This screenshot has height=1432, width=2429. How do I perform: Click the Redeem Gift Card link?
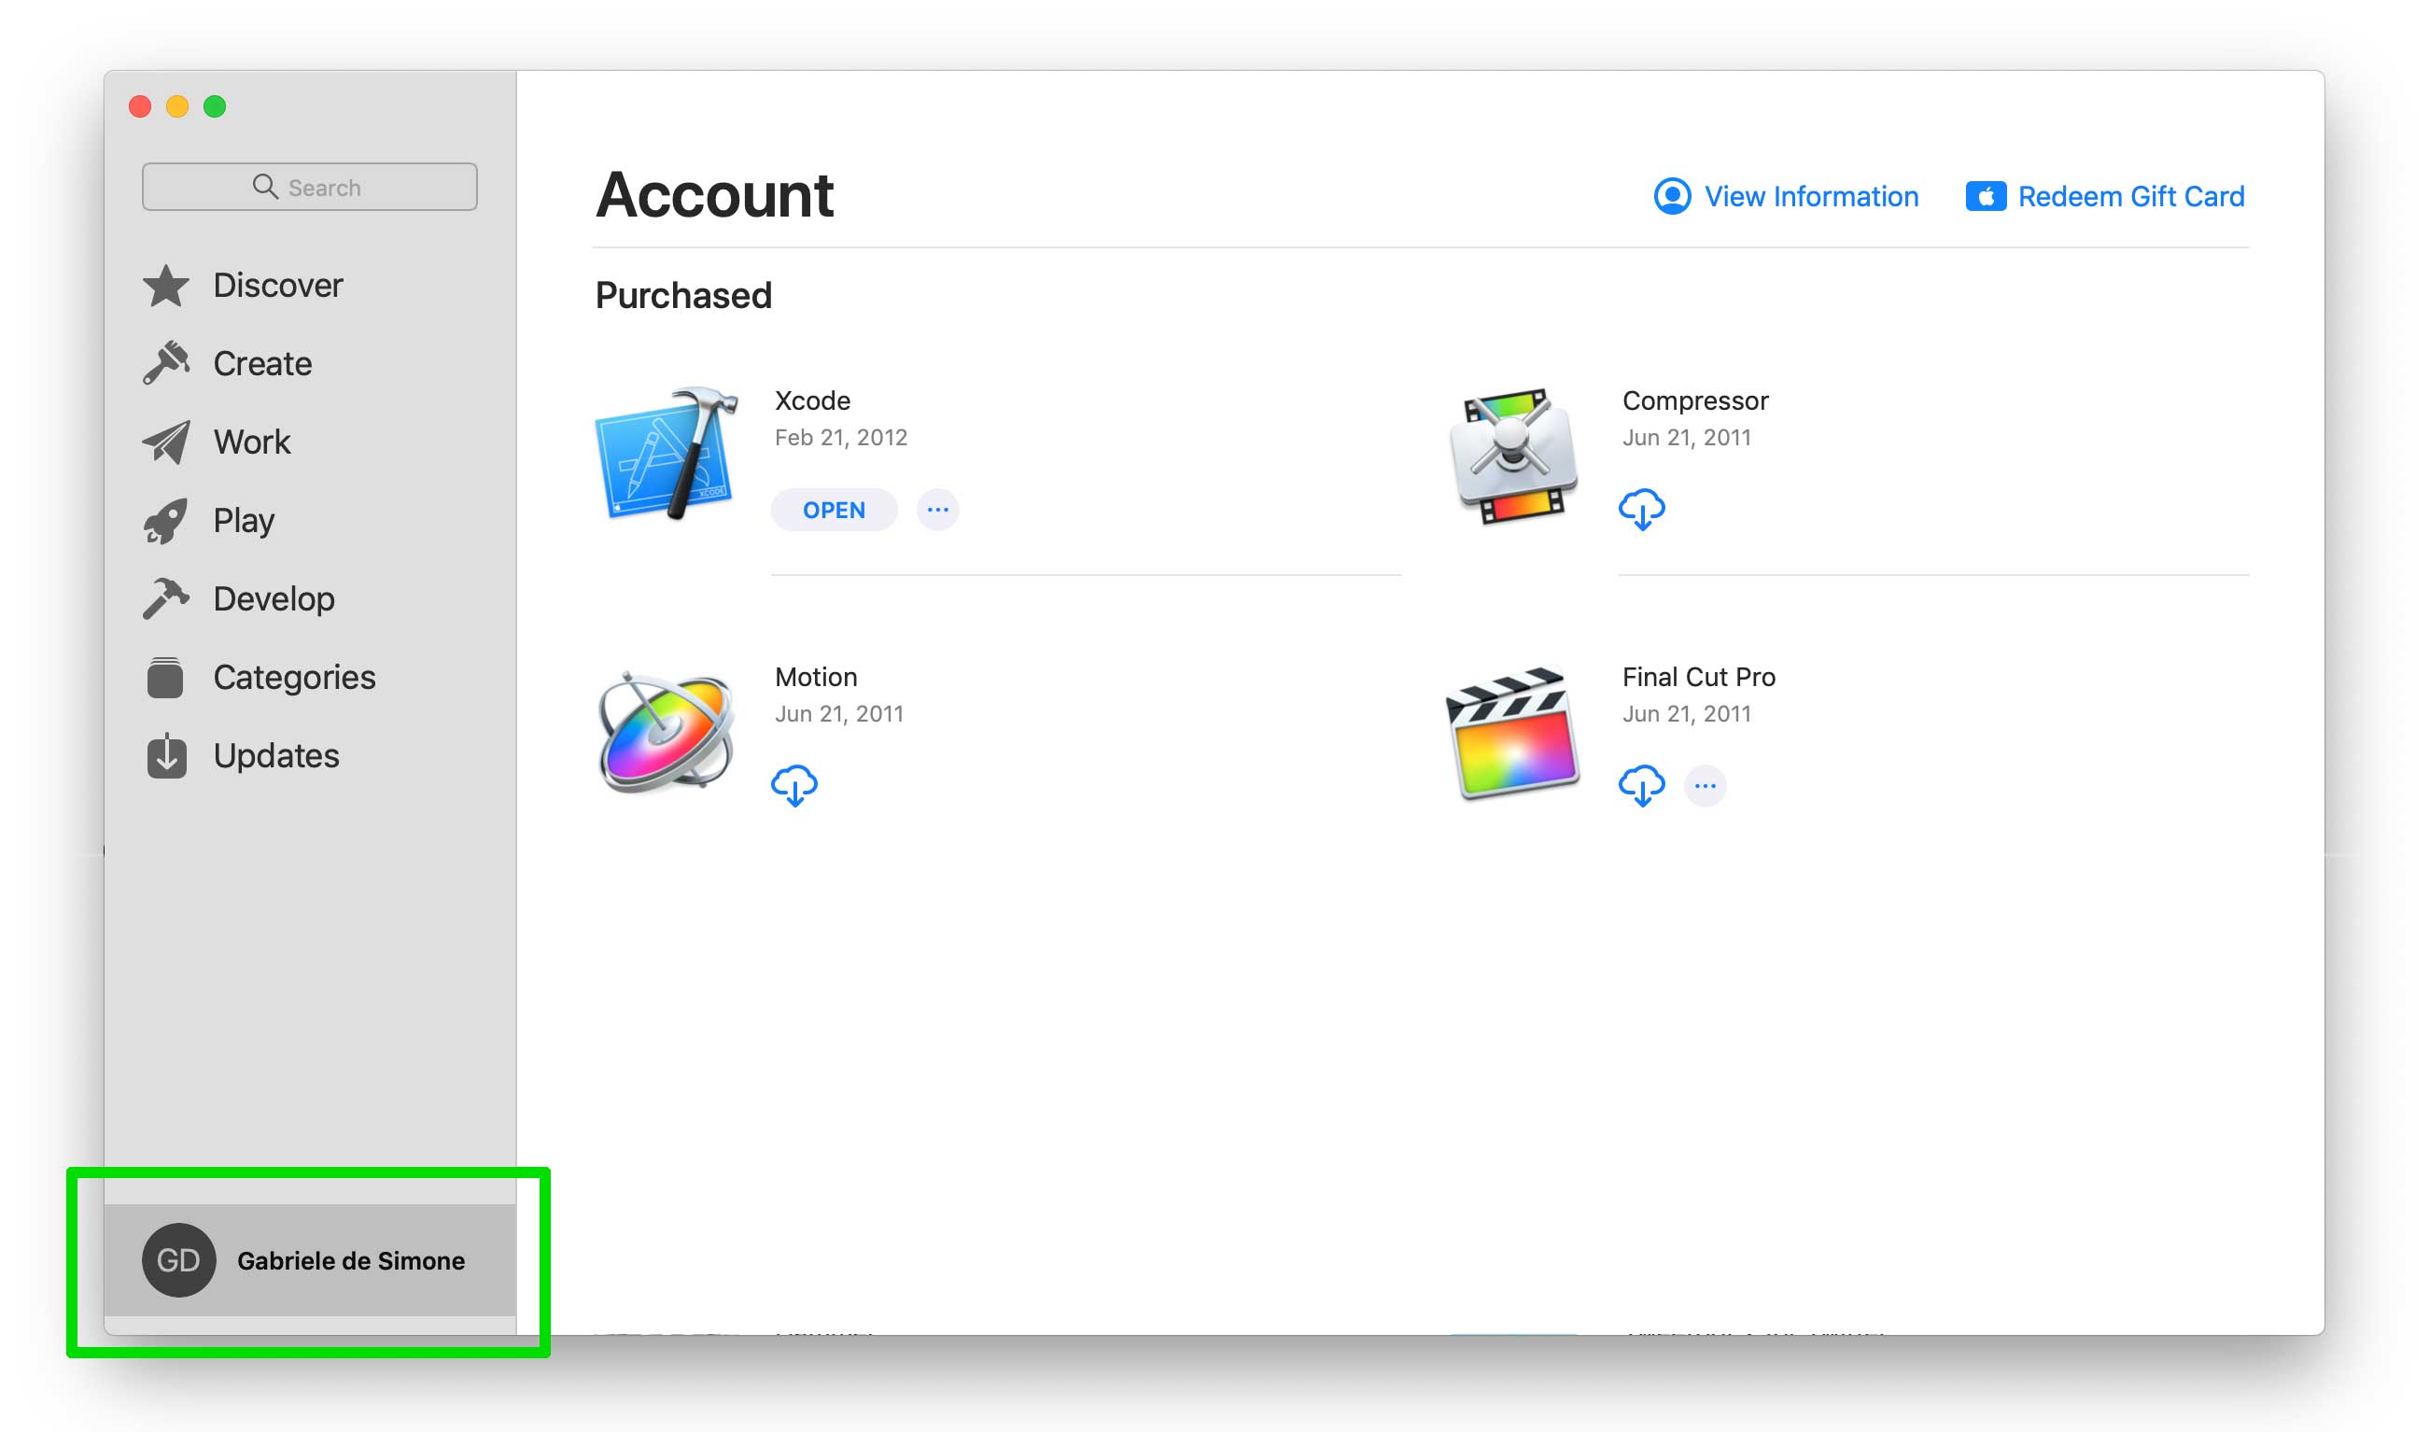[2106, 197]
